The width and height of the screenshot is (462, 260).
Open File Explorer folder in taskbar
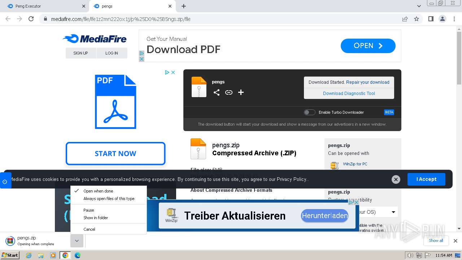click(x=41, y=255)
